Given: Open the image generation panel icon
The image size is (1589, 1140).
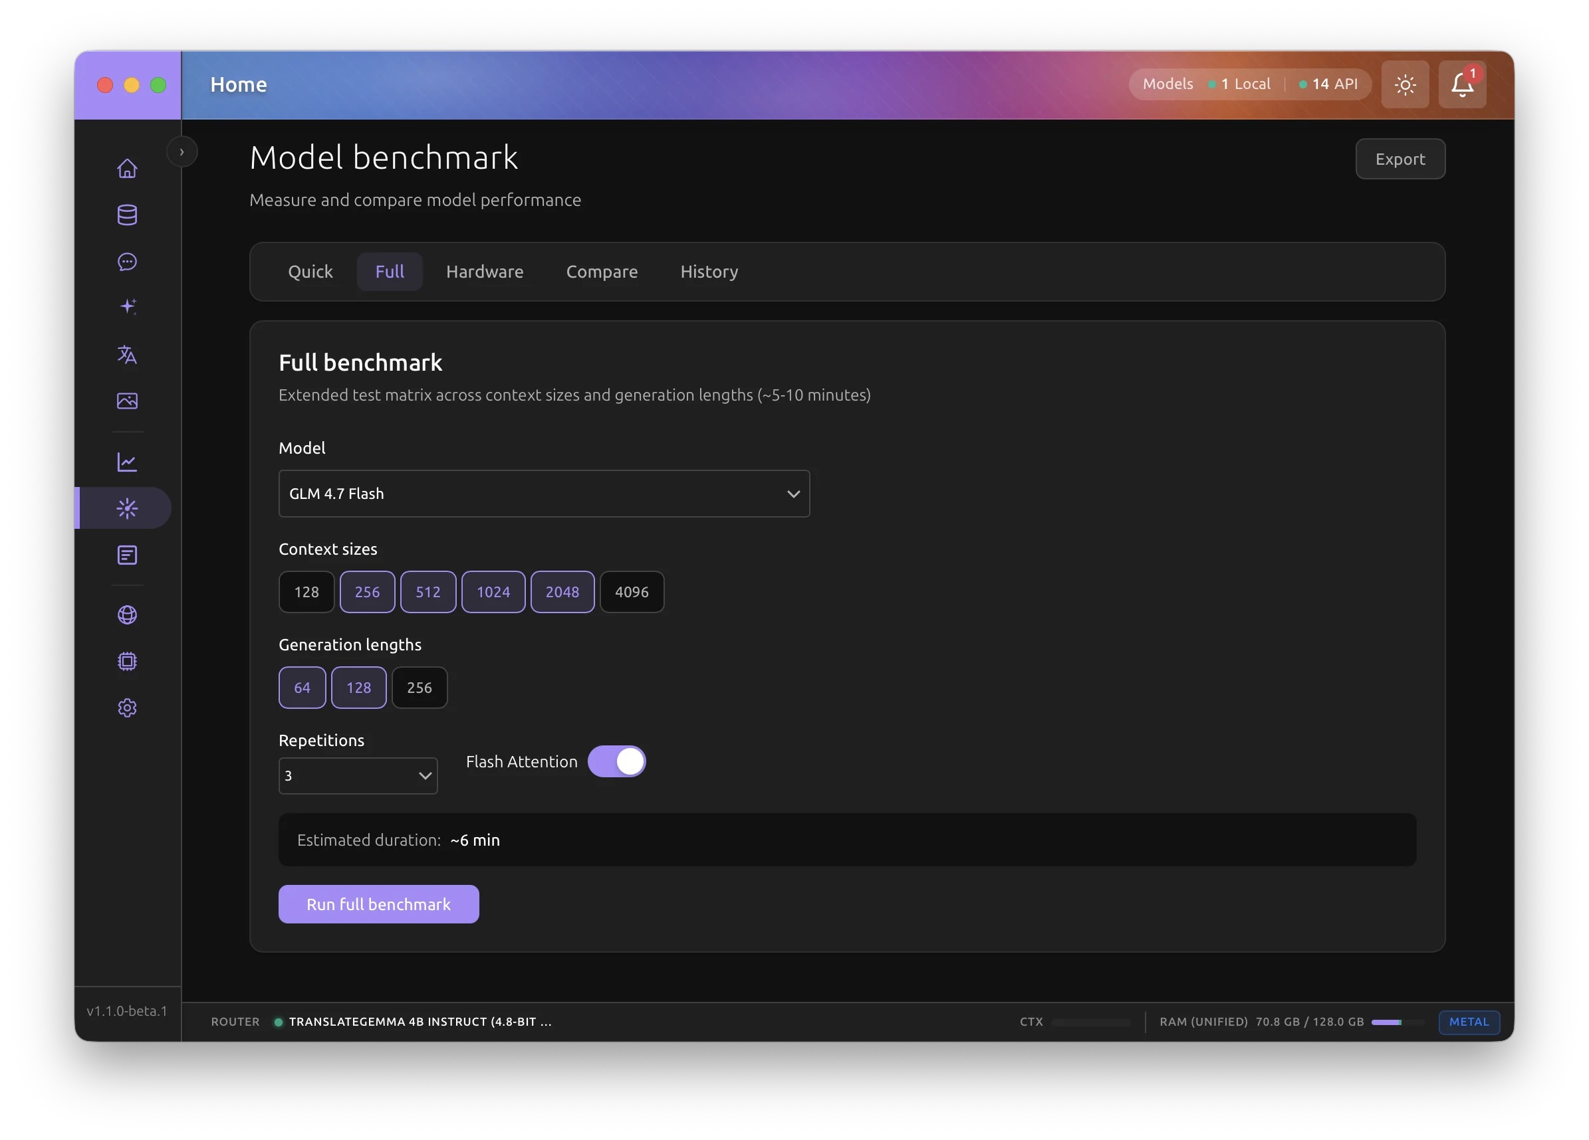Looking at the screenshot, I should 127,401.
